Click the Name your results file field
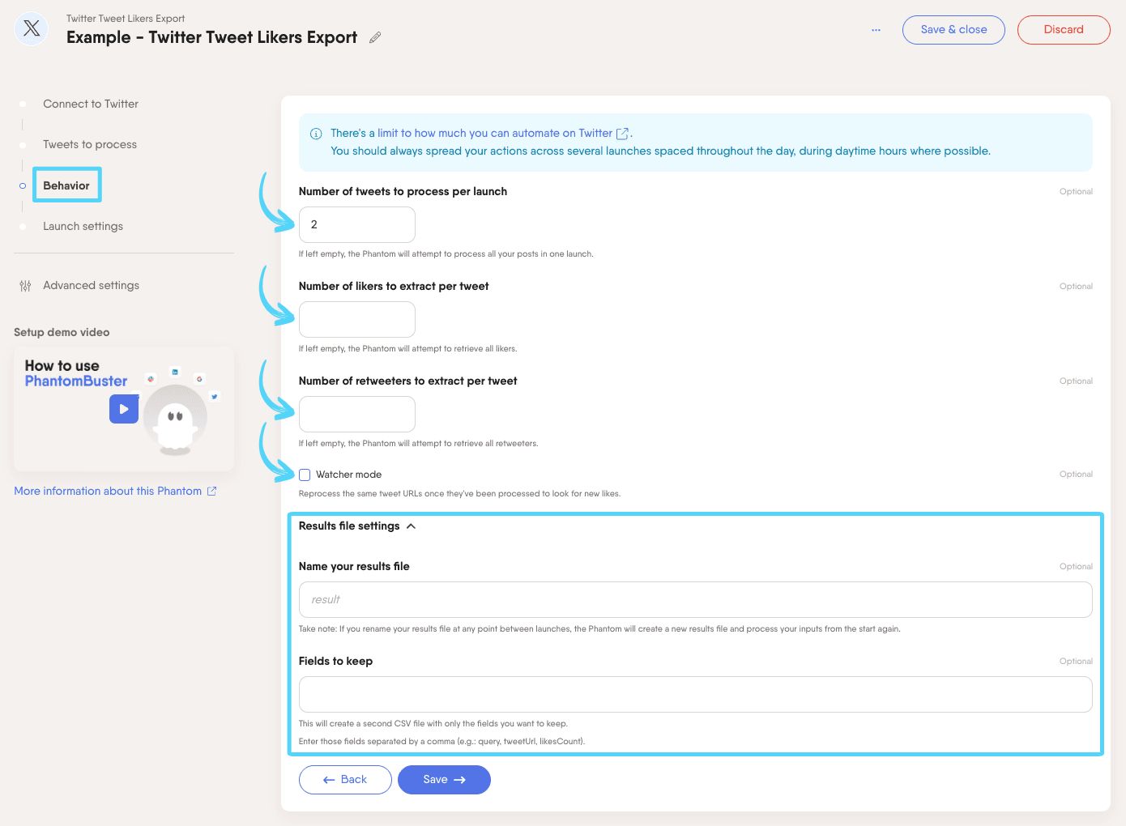This screenshot has height=826, width=1126. [696, 599]
